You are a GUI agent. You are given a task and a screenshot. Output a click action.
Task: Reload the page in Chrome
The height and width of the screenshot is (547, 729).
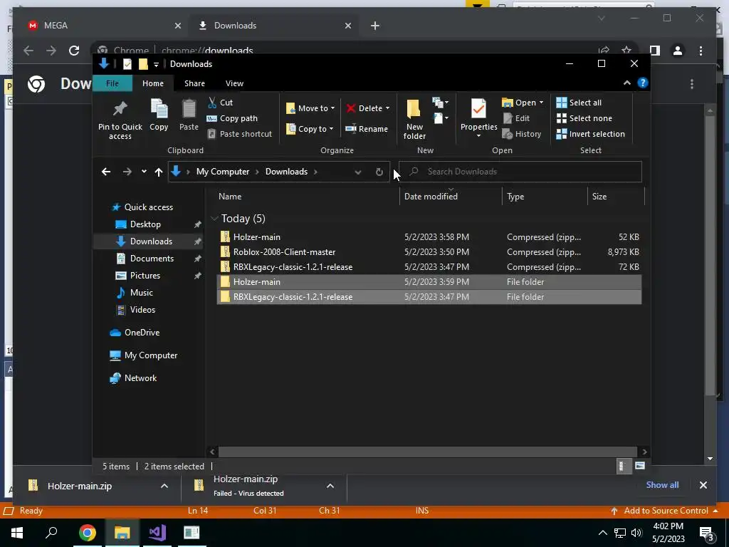click(74, 51)
